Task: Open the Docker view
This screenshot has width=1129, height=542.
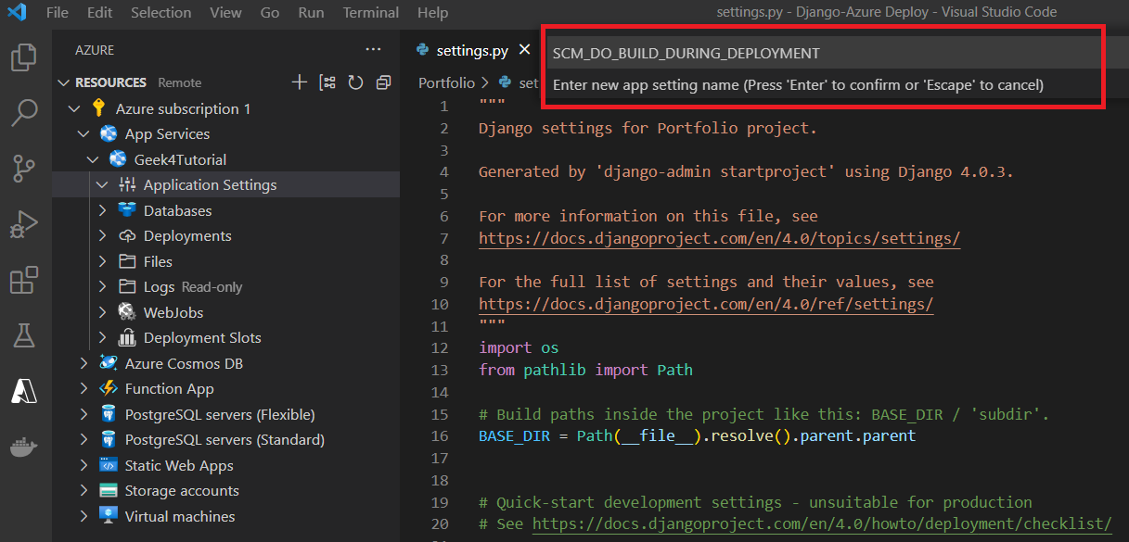Action: point(23,447)
